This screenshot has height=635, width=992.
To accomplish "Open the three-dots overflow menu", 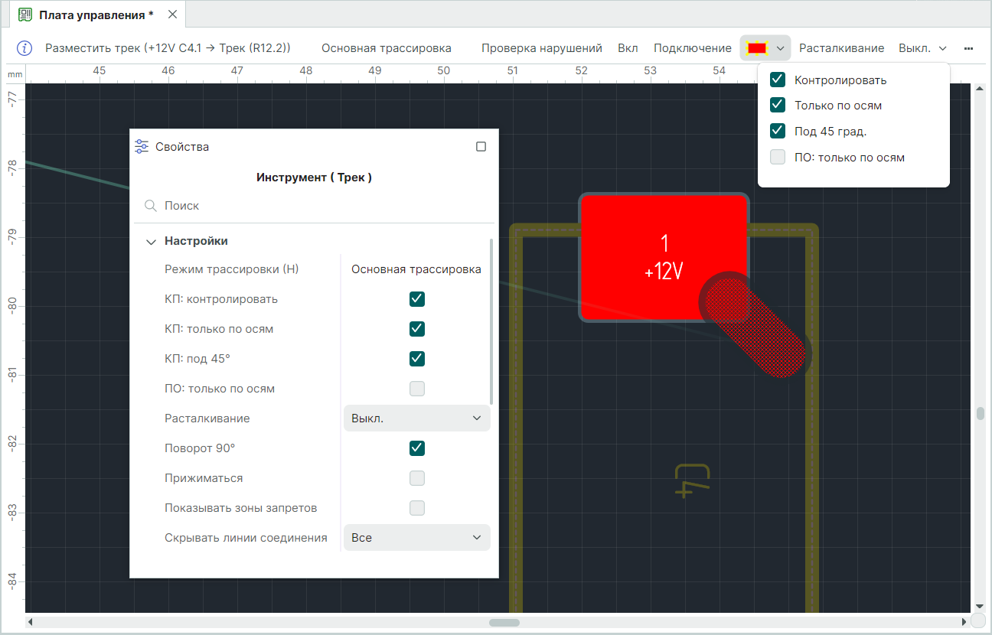I will pyautogui.click(x=968, y=48).
